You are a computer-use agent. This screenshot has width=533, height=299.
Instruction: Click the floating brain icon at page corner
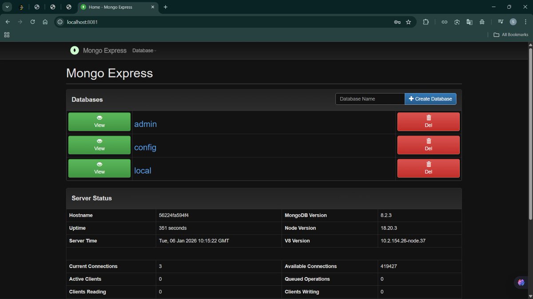(x=521, y=283)
